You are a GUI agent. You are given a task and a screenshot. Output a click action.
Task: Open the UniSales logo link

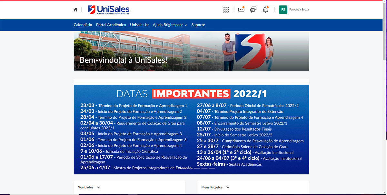pyautogui.click(x=108, y=10)
